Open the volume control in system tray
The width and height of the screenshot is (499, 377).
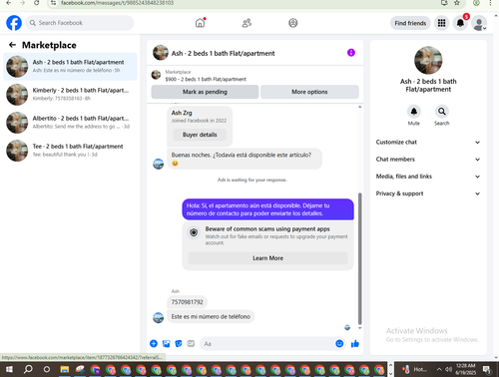pyautogui.click(x=448, y=369)
